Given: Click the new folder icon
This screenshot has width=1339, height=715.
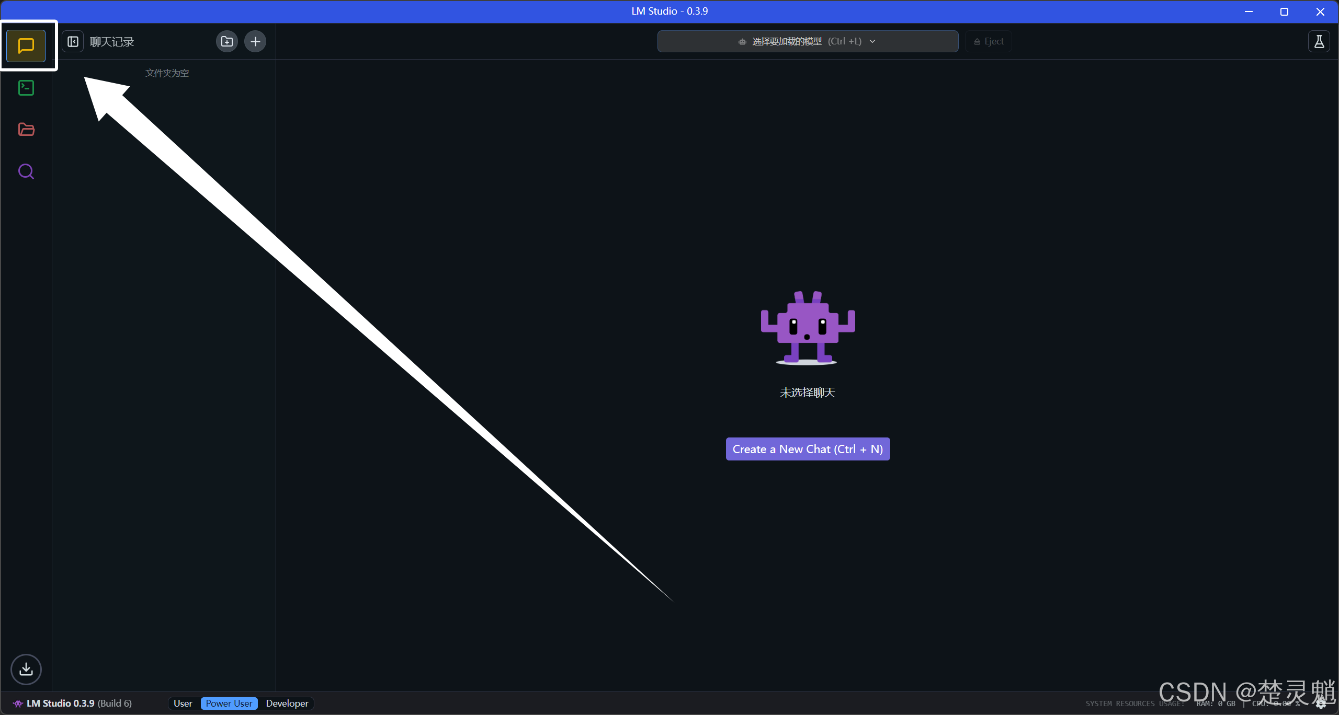Looking at the screenshot, I should coord(227,41).
